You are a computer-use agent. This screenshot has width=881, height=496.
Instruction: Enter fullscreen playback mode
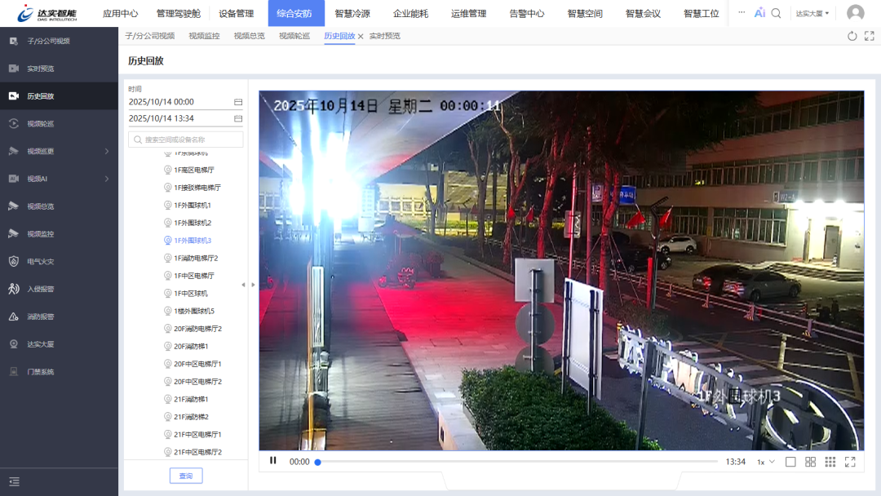[x=852, y=462]
